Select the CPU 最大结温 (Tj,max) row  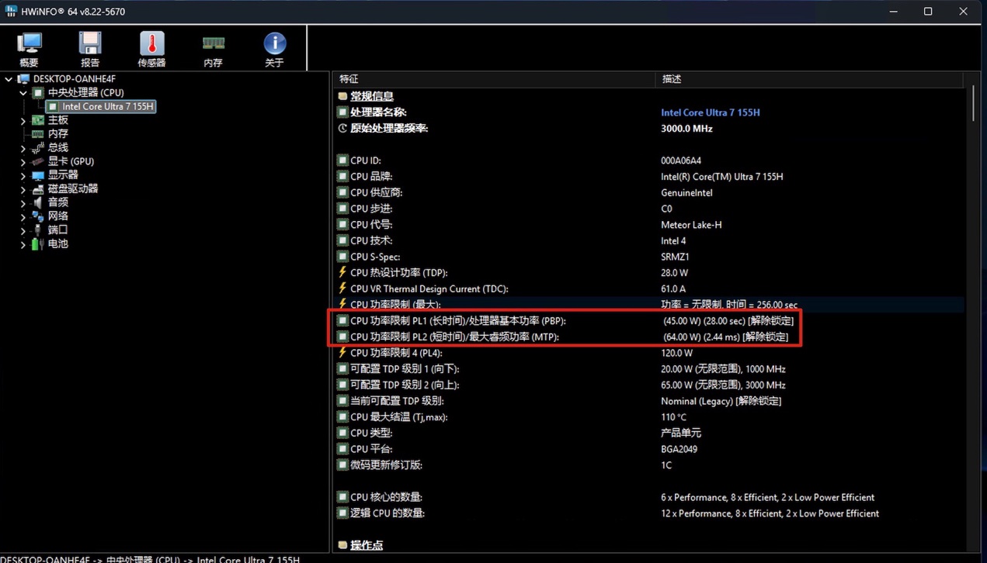pyautogui.click(x=650, y=417)
